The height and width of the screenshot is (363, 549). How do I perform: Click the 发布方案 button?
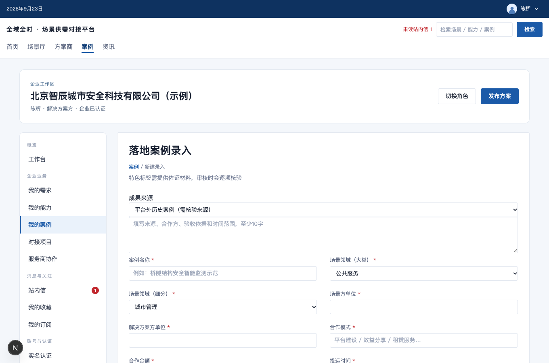click(500, 96)
